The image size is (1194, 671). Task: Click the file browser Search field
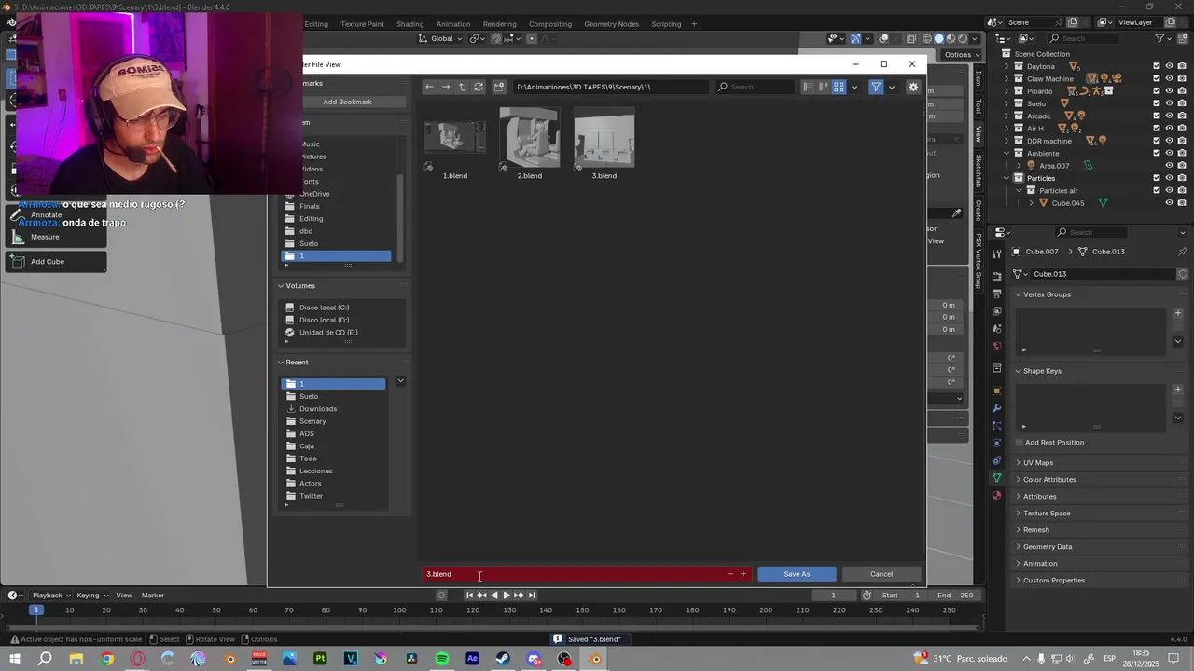756,87
